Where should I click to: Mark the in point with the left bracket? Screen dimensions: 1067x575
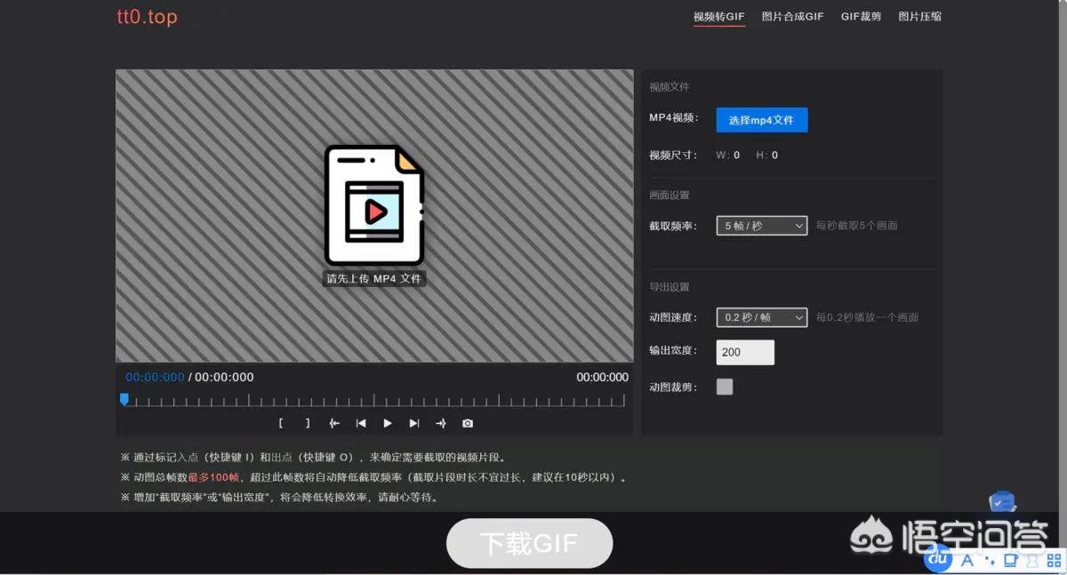pyautogui.click(x=281, y=424)
